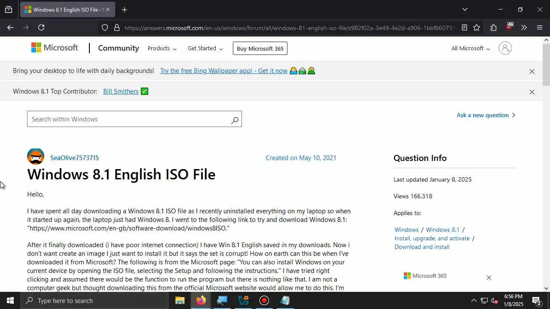Open the network status tray icon
This screenshot has height=309, width=550.
coord(484,300)
